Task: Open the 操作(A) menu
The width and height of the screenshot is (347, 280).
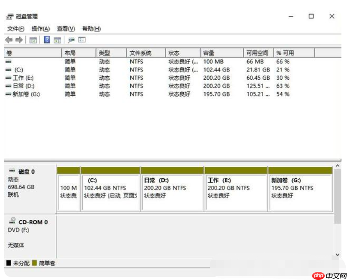Action: click(x=41, y=29)
